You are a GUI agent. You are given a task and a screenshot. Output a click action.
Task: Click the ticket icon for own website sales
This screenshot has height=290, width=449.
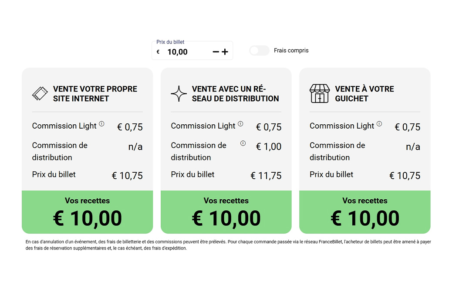point(40,93)
